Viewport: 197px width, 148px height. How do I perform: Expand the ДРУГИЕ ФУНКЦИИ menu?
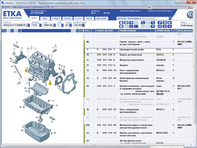[x=129, y=18]
